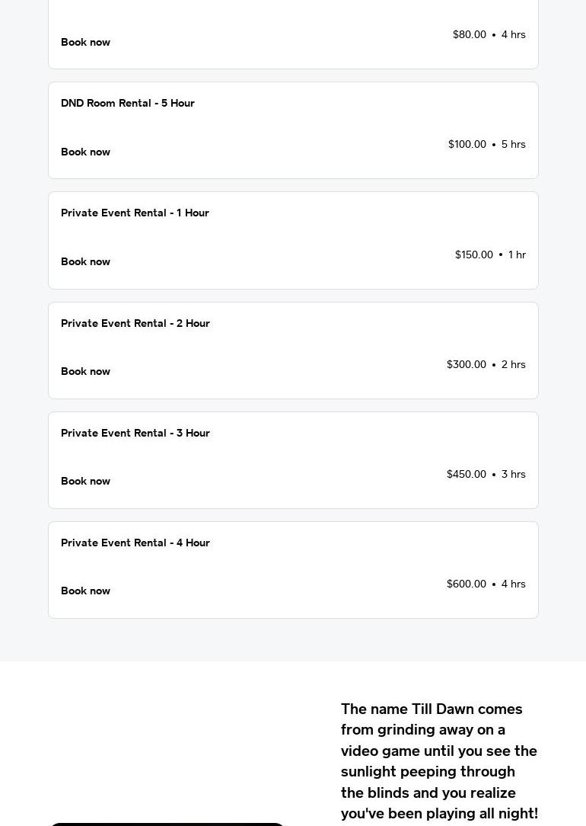Image resolution: width=586 pixels, height=826 pixels.
Task: Click Book now for Private Event Rental - 3 Hour
Action: [x=85, y=481]
